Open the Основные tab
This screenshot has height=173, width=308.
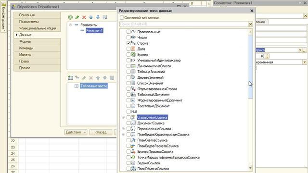[37, 15]
